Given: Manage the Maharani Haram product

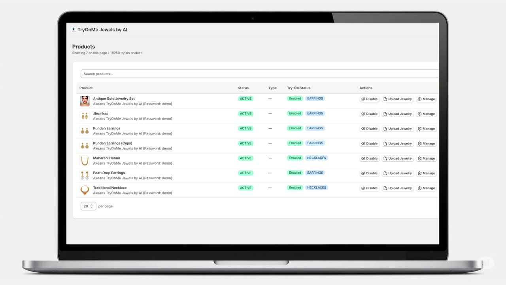Looking at the screenshot, I should tap(426, 158).
